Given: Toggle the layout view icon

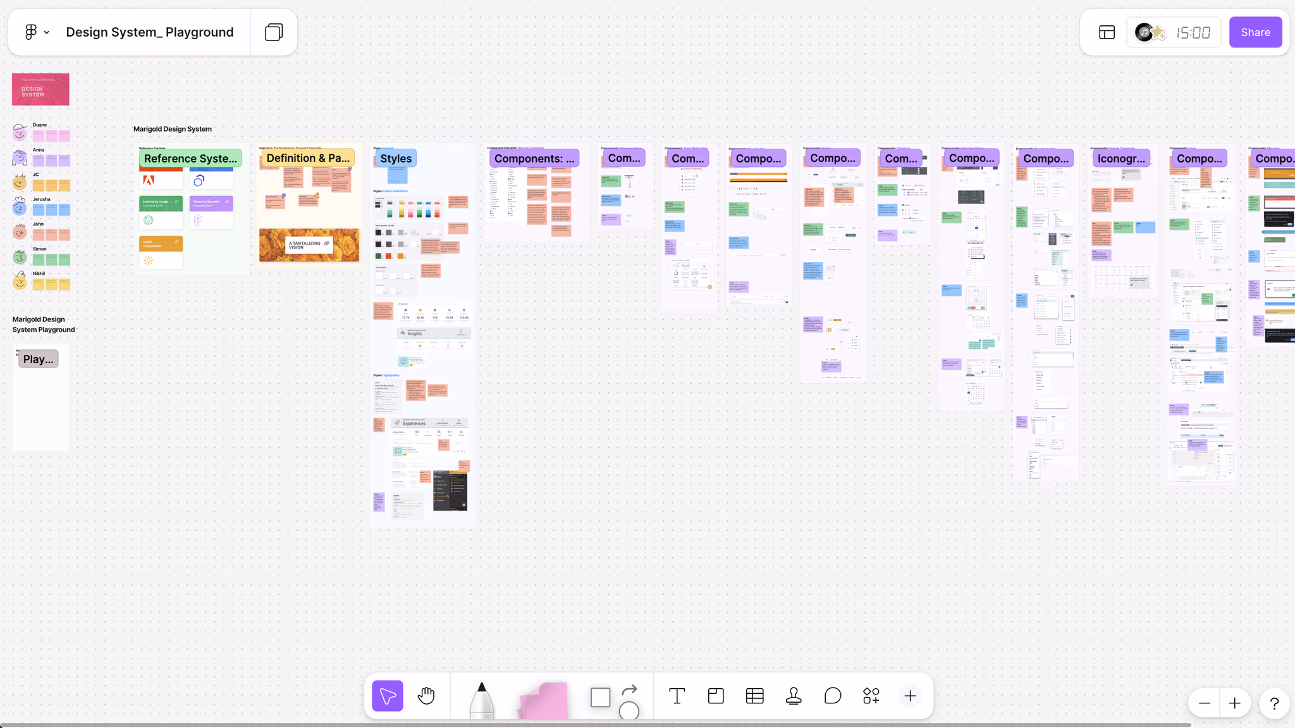Looking at the screenshot, I should coord(1107,32).
